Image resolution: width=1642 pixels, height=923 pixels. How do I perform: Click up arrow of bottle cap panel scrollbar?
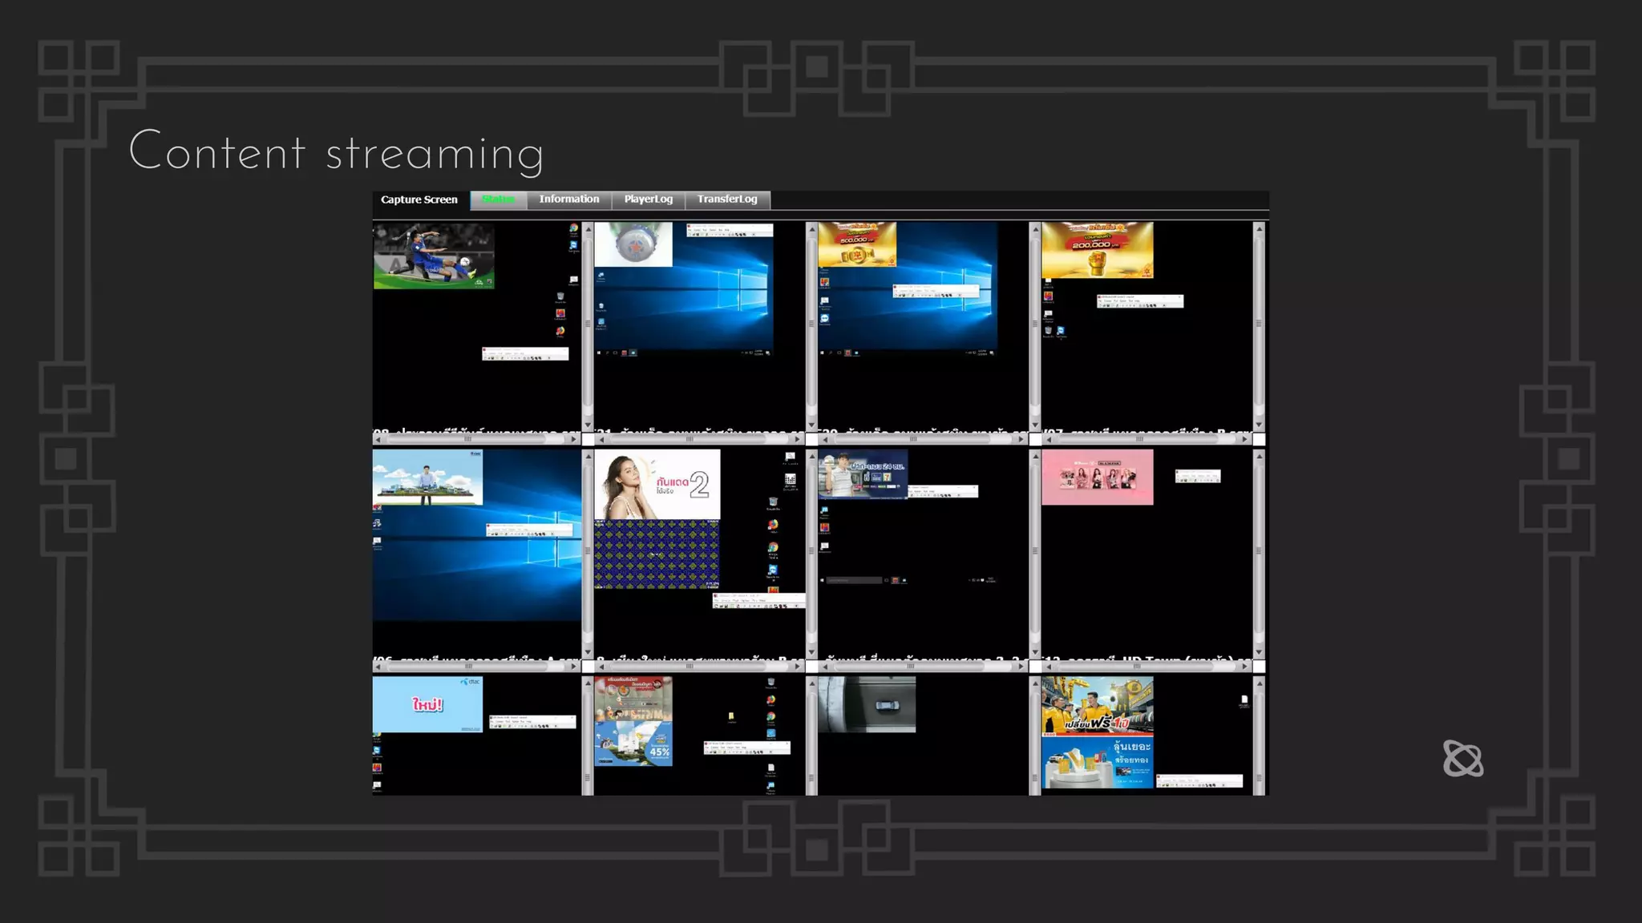(811, 228)
